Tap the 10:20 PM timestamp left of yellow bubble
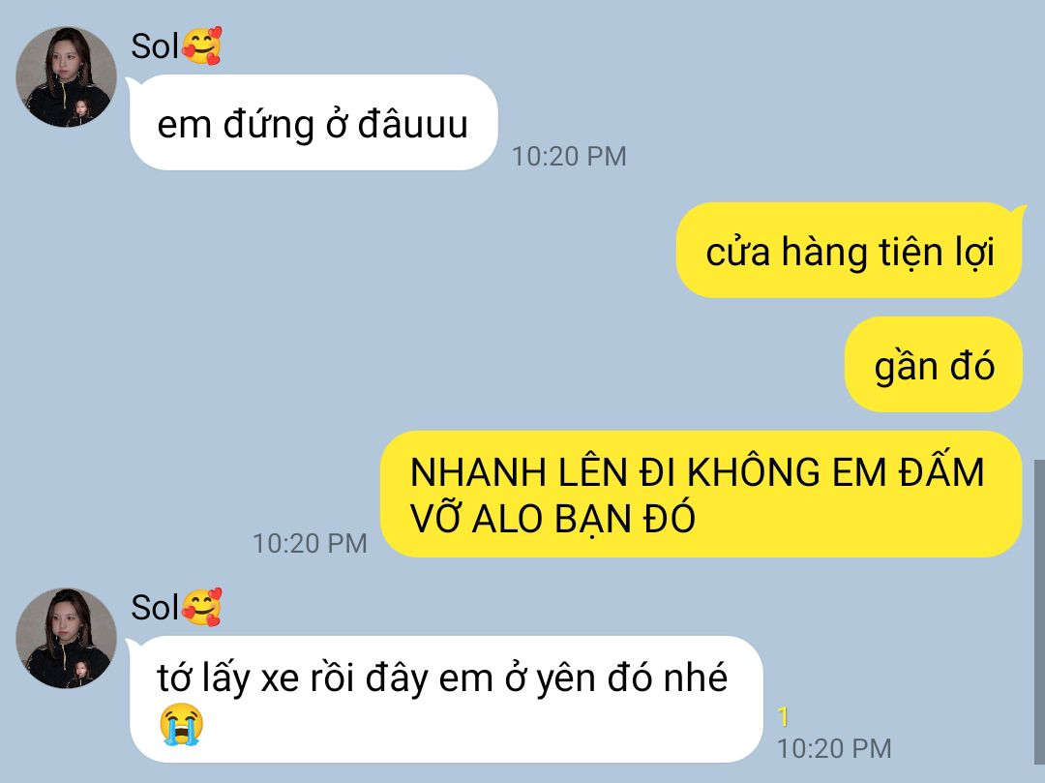The image size is (1045, 783). coord(310,544)
